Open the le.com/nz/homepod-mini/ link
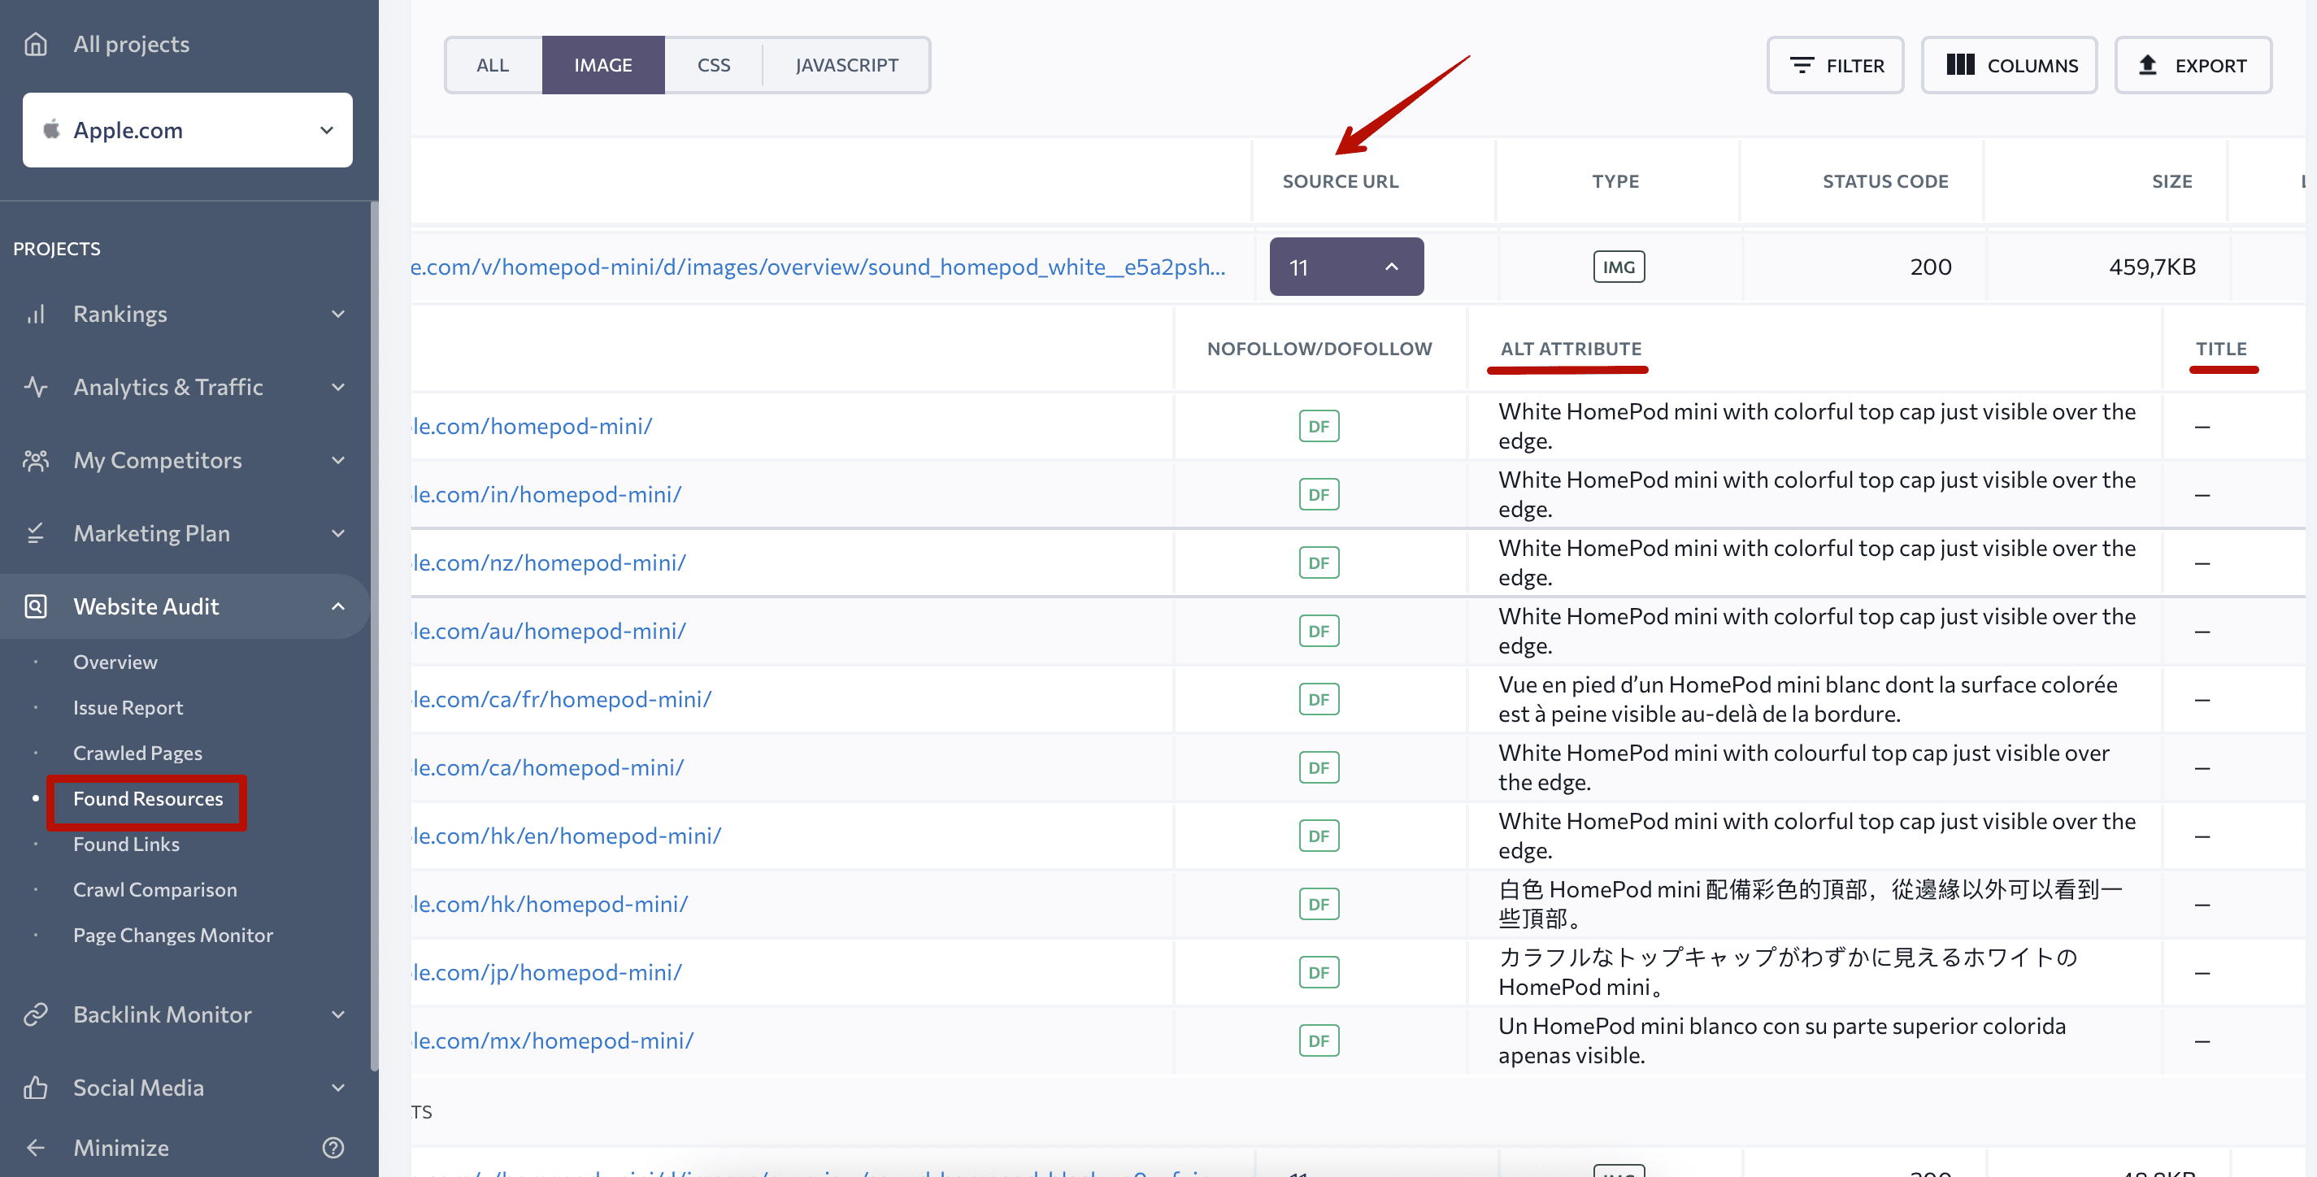 pos(550,562)
